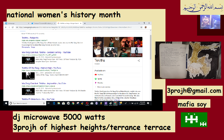
Task: Click the volume speaker tray icon
Action: click(x=137, y=103)
